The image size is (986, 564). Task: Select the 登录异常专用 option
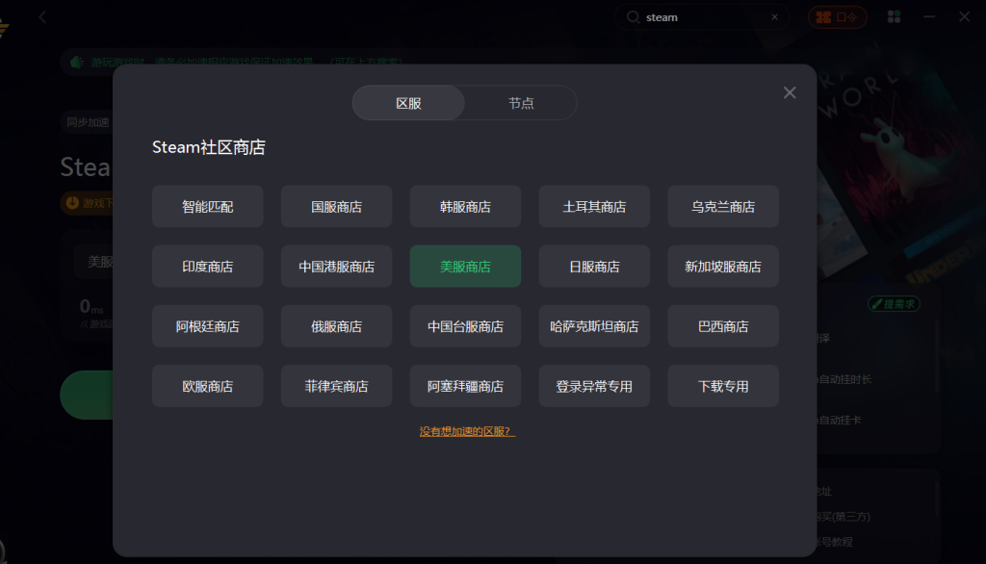pyautogui.click(x=594, y=385)
